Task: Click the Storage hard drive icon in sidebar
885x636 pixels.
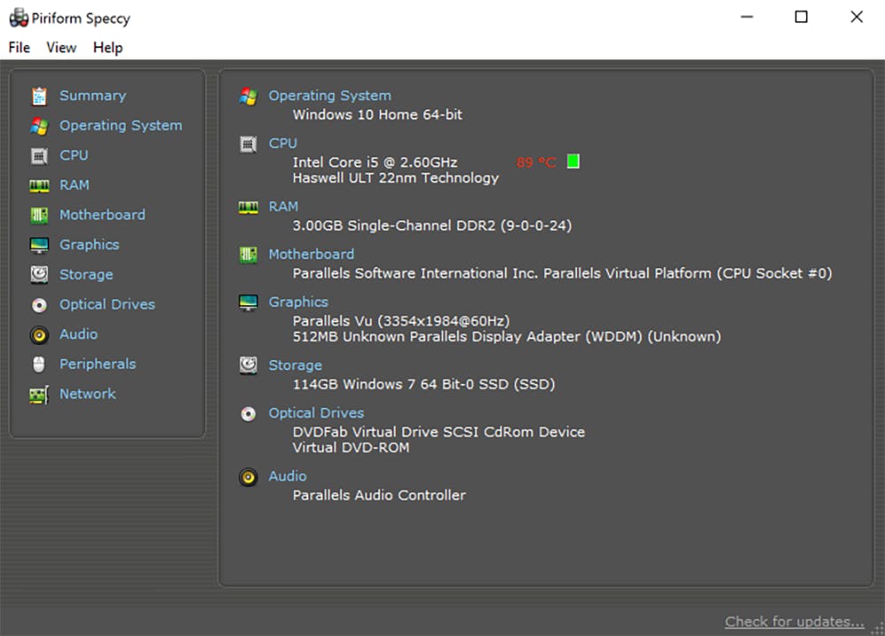Action: pyautogui.click(x=39, y=275)
